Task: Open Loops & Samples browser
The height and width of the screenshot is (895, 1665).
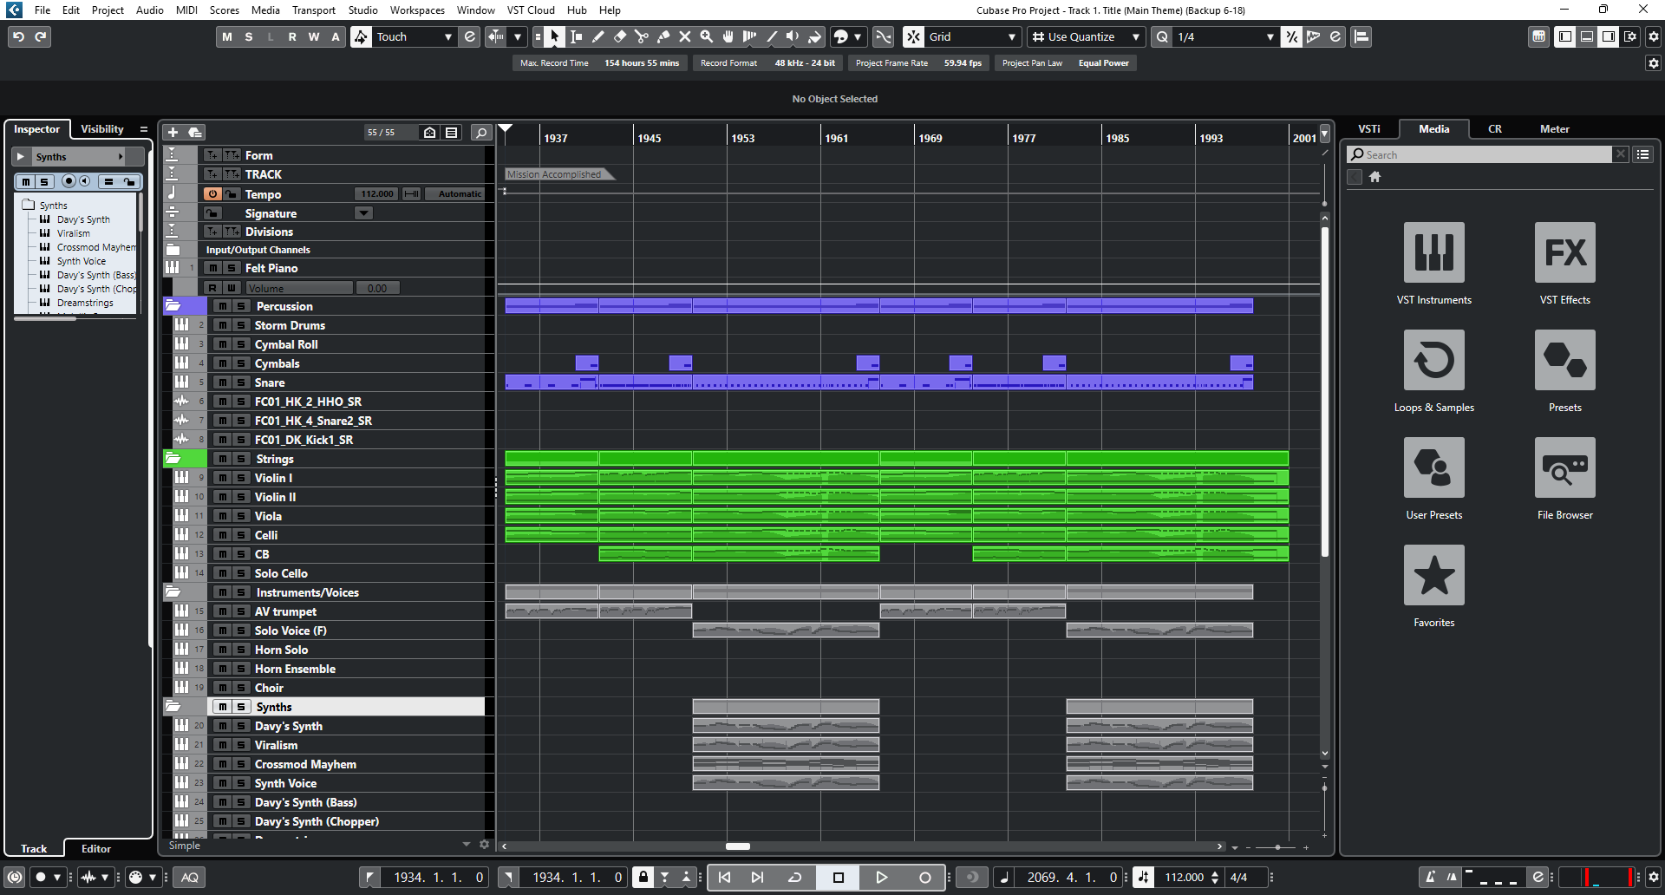Action: click(x=1433, y=360)
